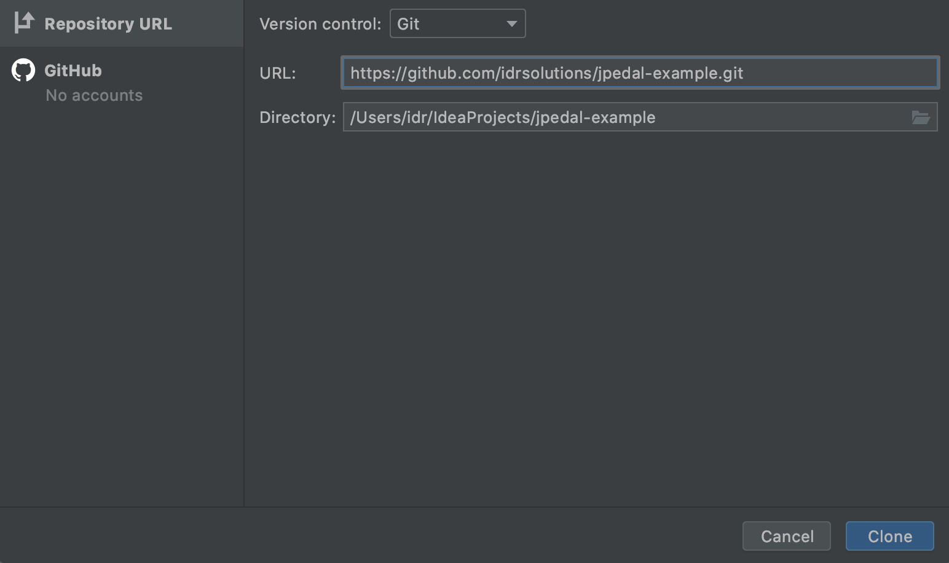Click the directory picker folder icon
Image resolution: width=949 pixels, height=563 pixels.
tap(920, 117)
